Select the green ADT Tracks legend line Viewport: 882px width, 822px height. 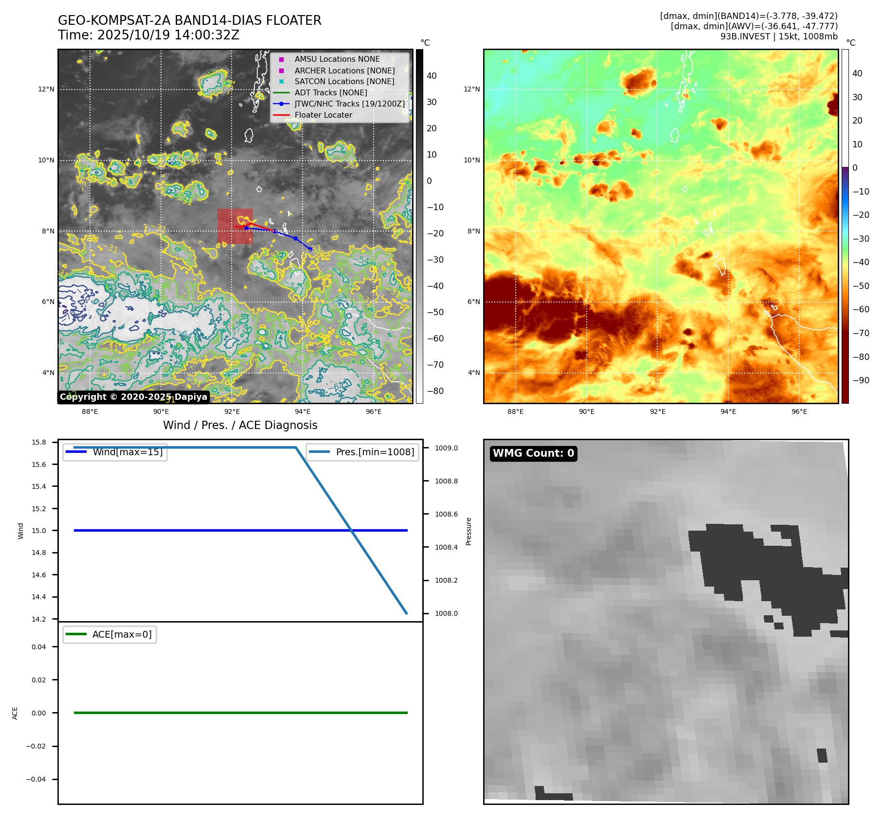pos(281,93)
